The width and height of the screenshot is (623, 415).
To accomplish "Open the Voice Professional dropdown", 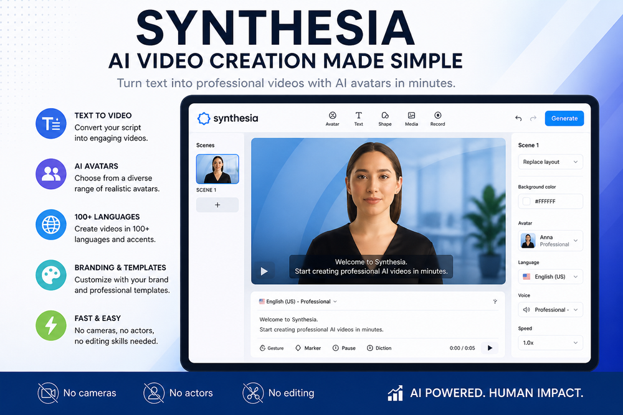I will pyautogui.click(x=550, y=309).
